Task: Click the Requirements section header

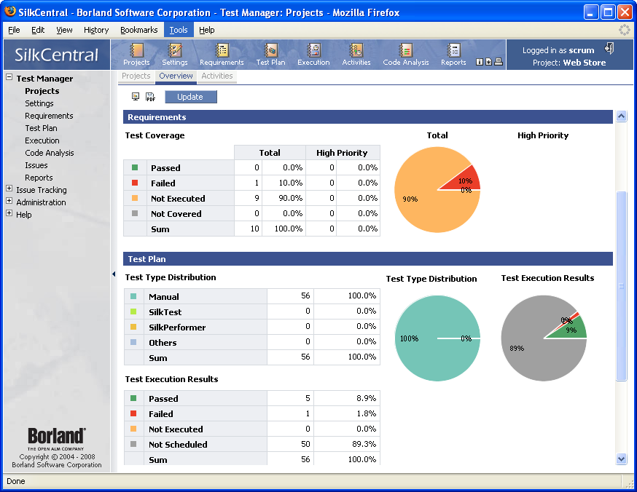Action: point(368,117)
